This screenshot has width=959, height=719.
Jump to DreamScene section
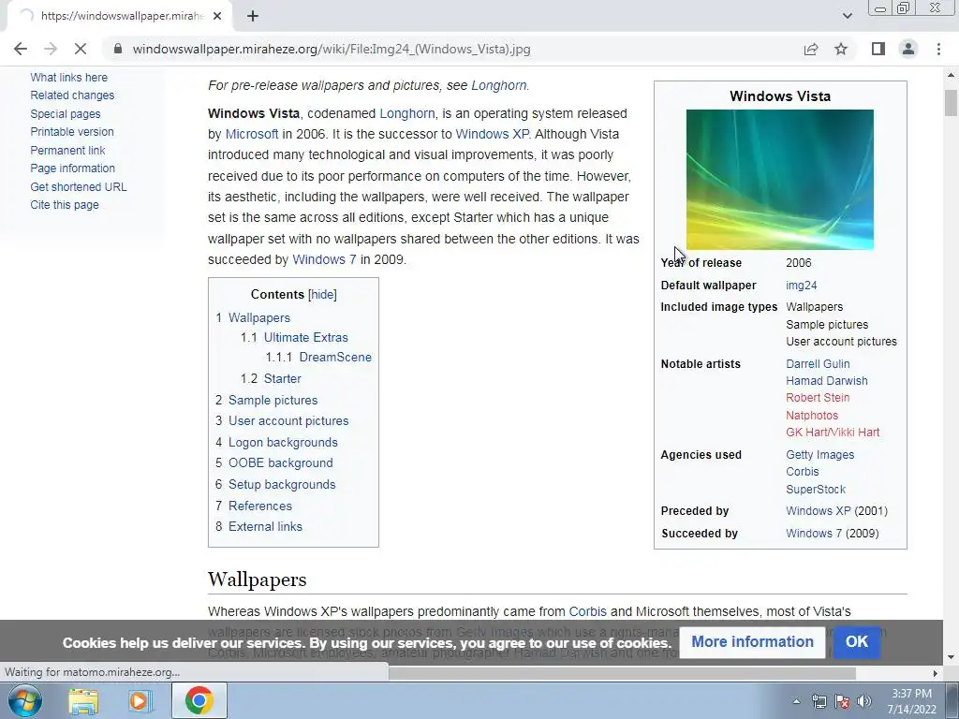coord(335,357)
